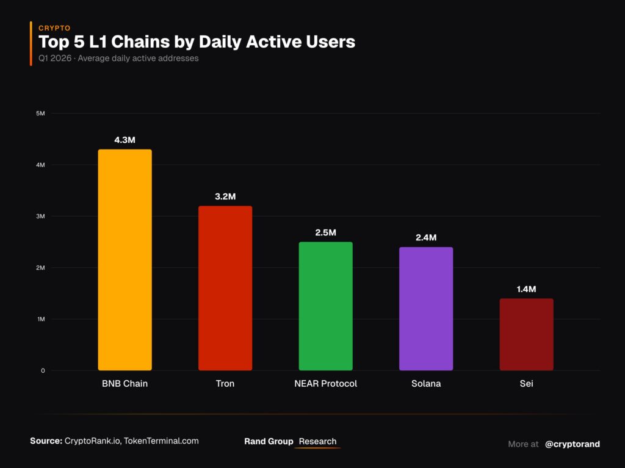
Task: Select the orange CRYPTO category tag
Action: [x=54, y=28]
